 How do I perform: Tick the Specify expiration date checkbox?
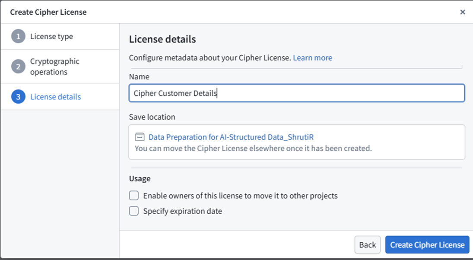134,211
